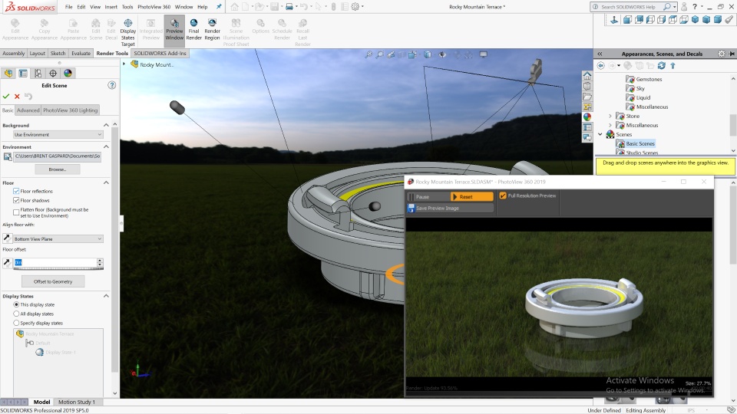This screenshot has width=737, height=414.
Task: Refresh the Appearances pane list
Action: tap(662, 66)
